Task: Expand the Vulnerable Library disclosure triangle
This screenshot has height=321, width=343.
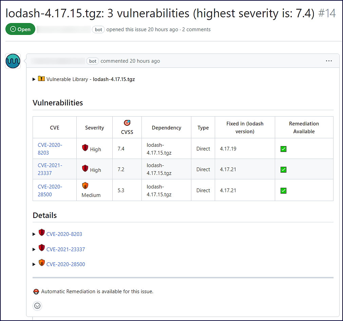Action: point(34,79)
